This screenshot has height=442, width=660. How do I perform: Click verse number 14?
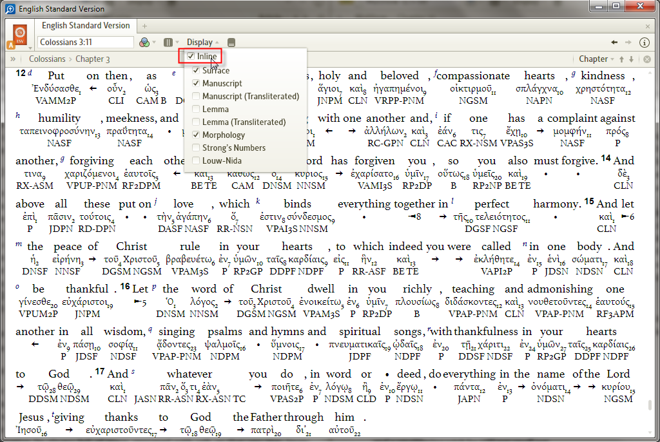(606, 159)
